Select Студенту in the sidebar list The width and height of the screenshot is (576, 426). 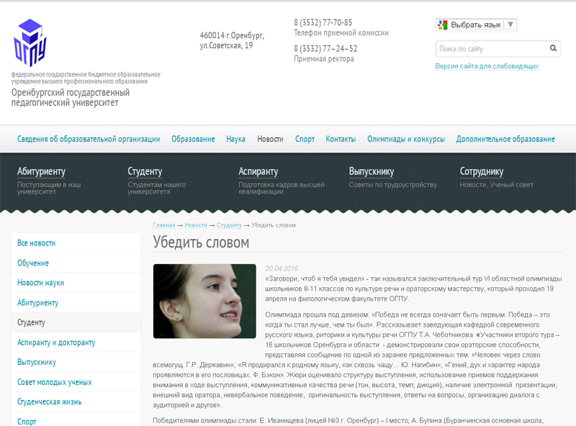pyautogui.click(x=76, y=322)
